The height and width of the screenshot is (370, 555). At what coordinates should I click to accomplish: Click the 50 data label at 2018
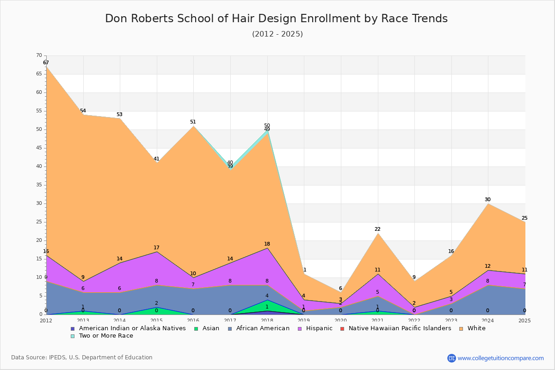click(267, 125)
